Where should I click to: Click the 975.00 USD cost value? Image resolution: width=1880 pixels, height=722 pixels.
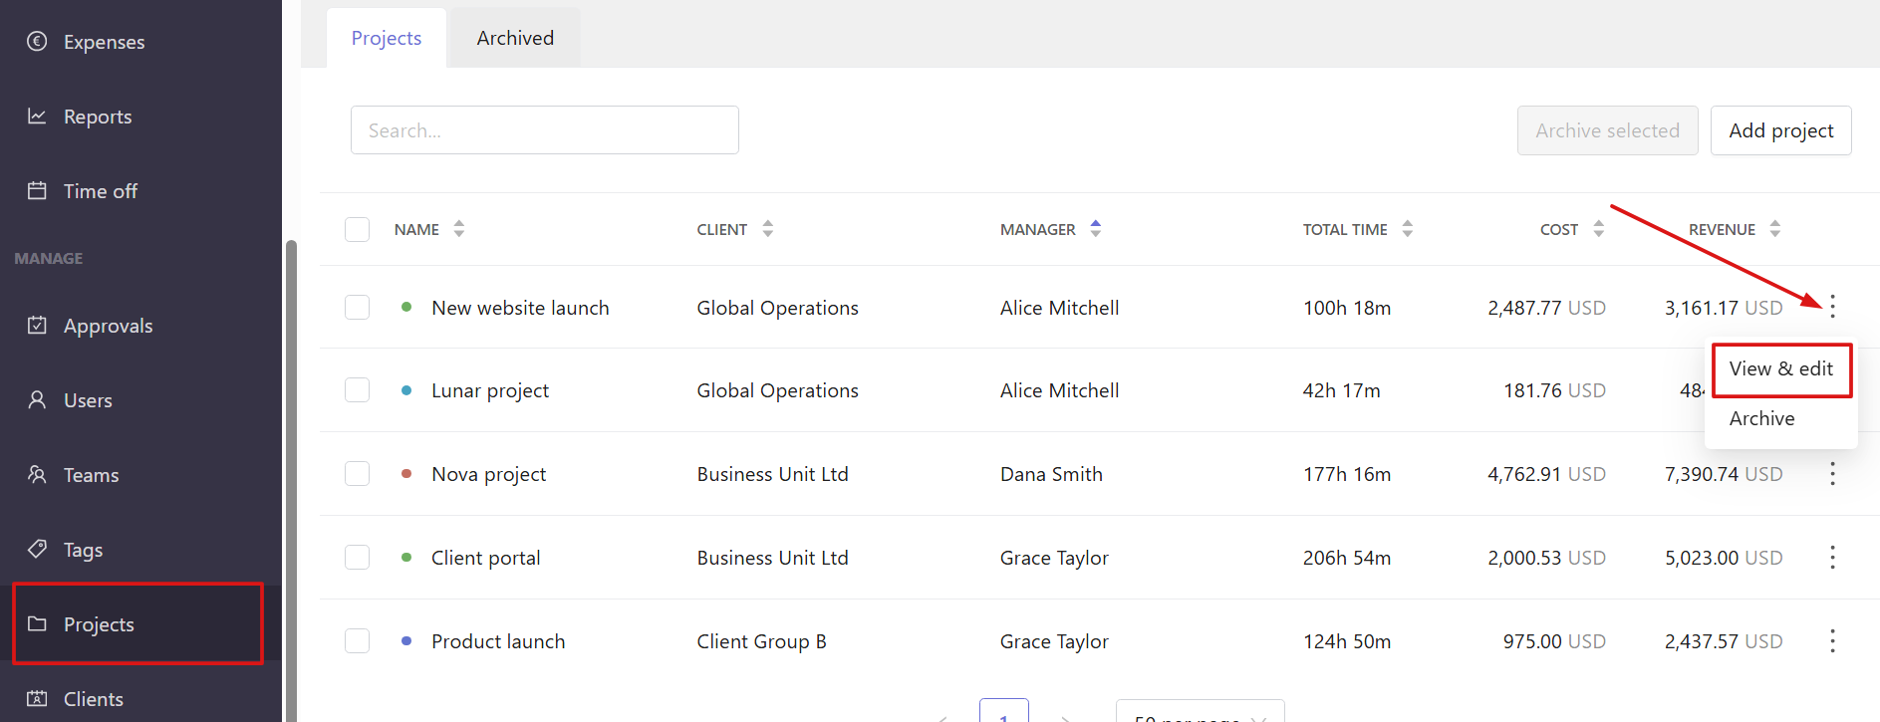point(1554,641)
